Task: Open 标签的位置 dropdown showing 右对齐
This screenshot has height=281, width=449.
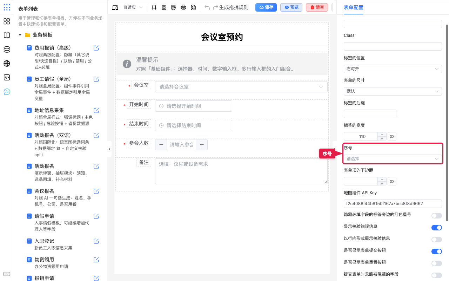Action: [x=393, y=69]
